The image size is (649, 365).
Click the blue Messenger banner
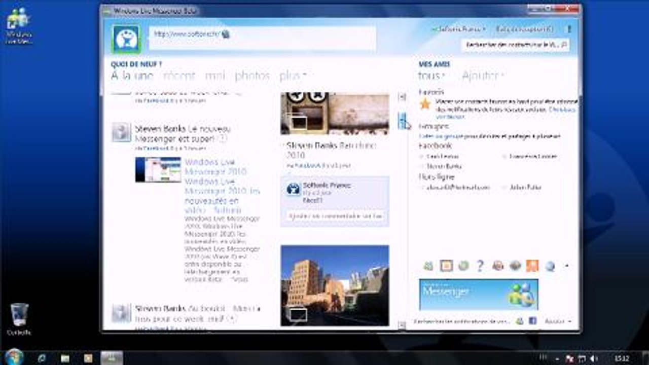tap(479, 294)
